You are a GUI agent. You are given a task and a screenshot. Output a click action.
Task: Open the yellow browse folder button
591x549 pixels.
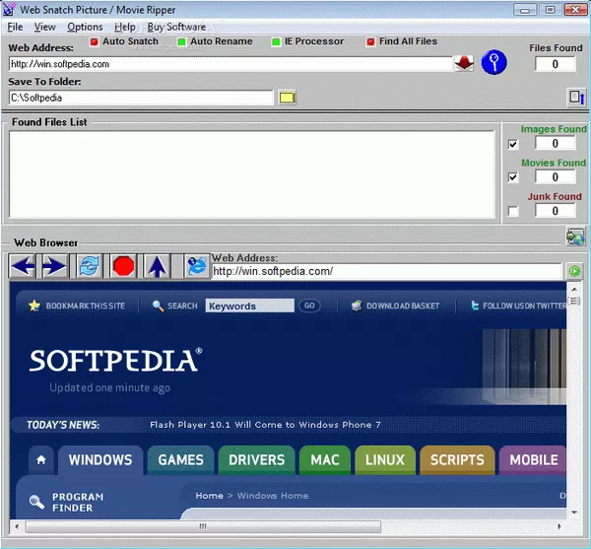point(288,98)
